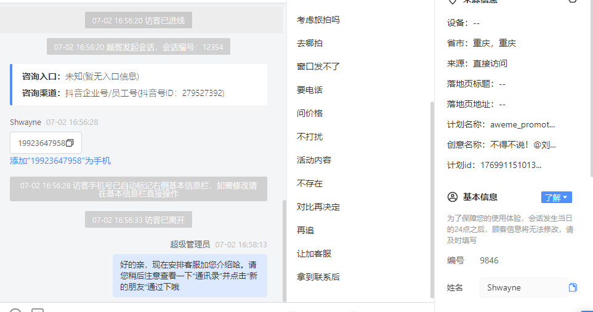
Task: Select quick reply 拿到联系后
Action: pos(318,277)
